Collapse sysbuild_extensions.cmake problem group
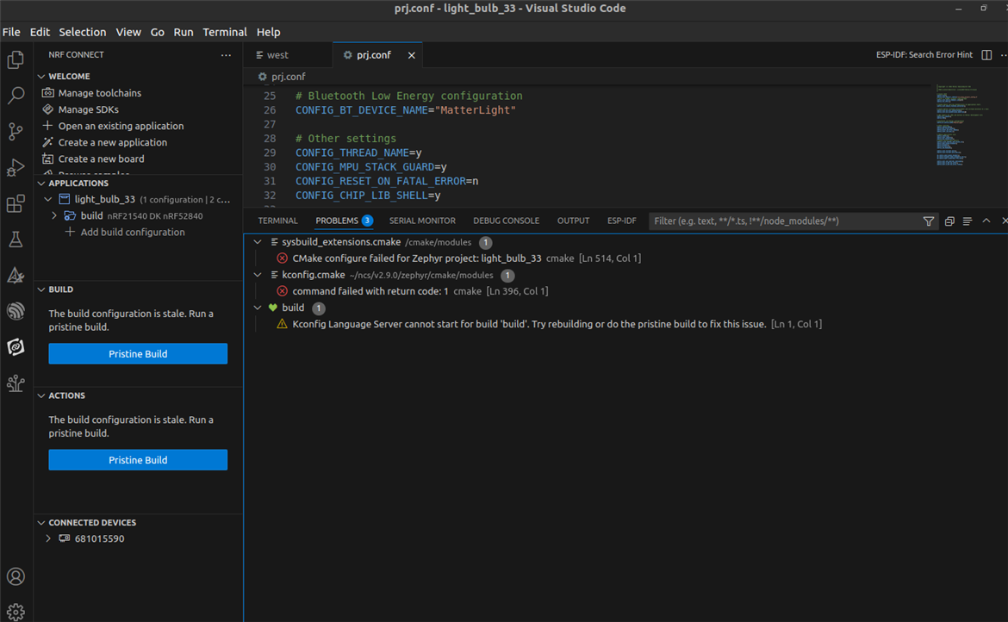Screen dimensions: 1008x622 258,242
